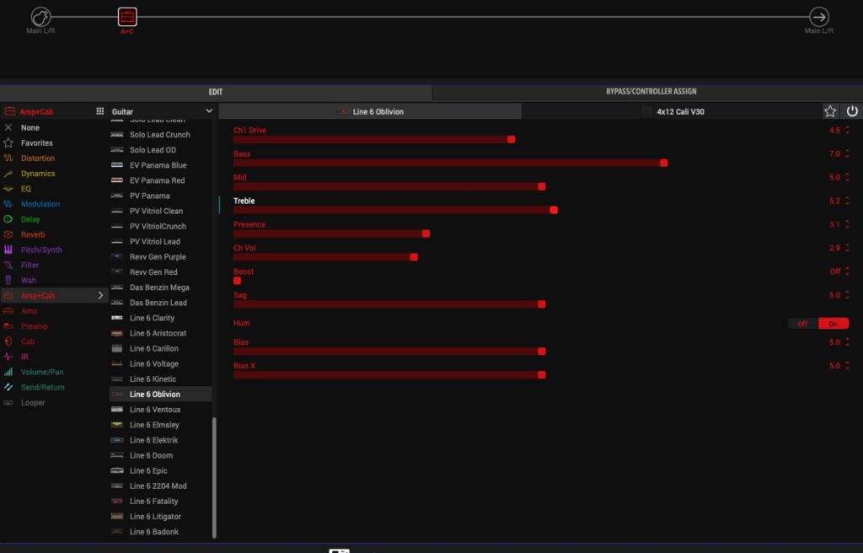
Task: Switch Hum to On
Action: [833, 324]
